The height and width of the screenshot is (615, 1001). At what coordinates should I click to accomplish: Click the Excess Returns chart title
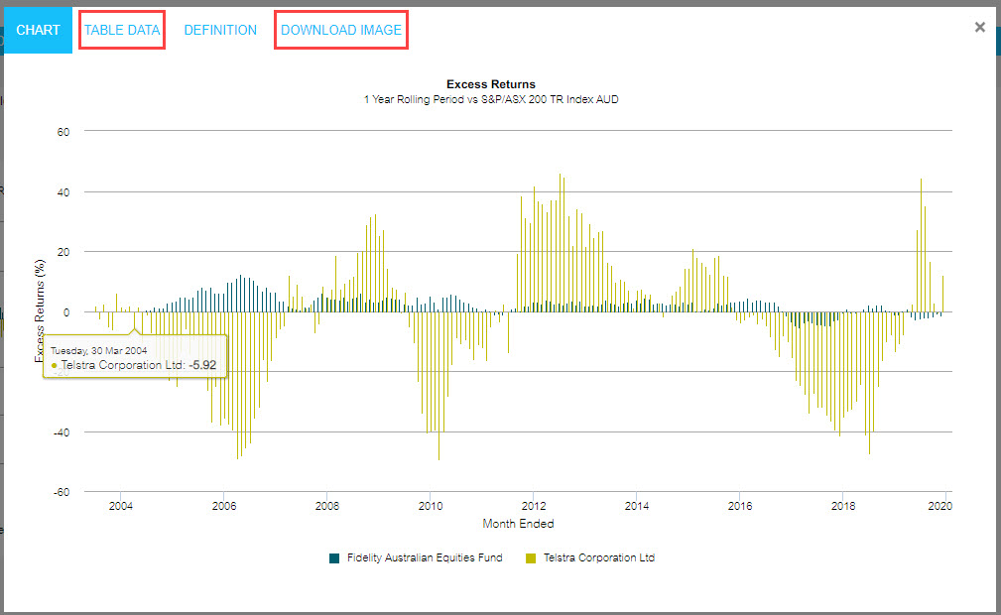490,84
